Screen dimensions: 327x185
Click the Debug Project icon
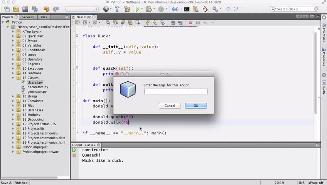(149, 9)
